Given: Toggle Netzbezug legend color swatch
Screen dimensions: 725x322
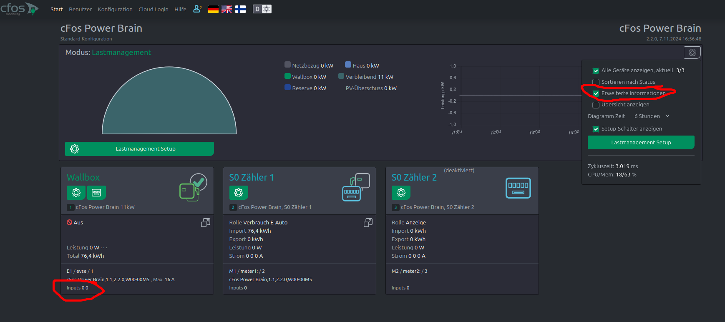Looking at the screenshot, I should [x=287, y=65].
